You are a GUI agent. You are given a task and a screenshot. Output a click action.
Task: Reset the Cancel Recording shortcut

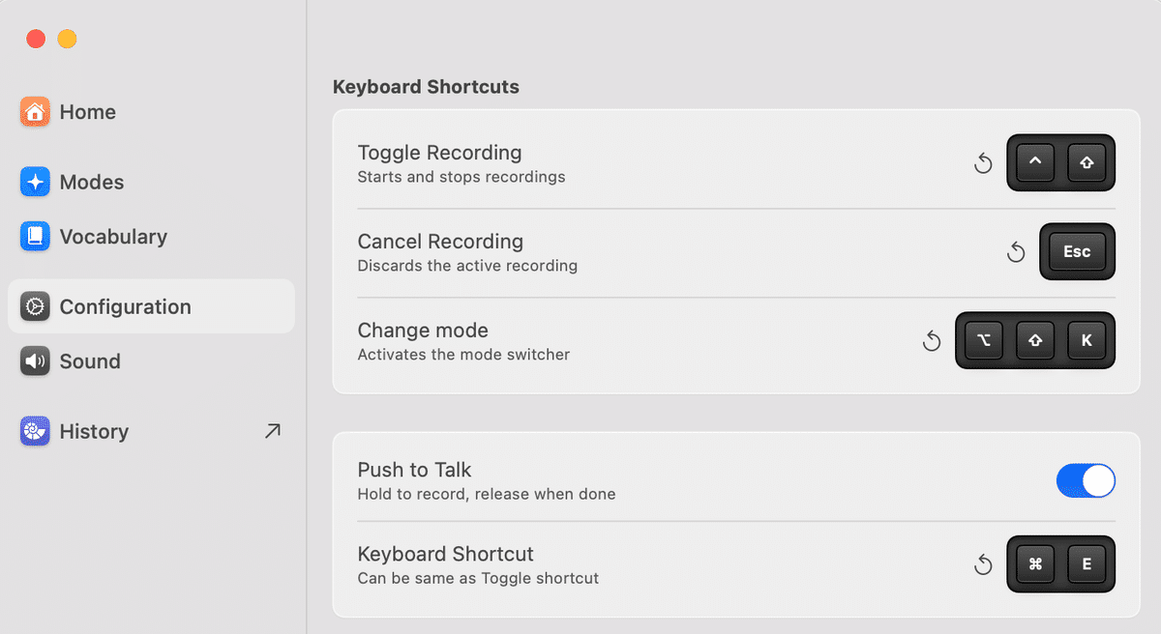pyautogui.click(x=1016, y=252)
